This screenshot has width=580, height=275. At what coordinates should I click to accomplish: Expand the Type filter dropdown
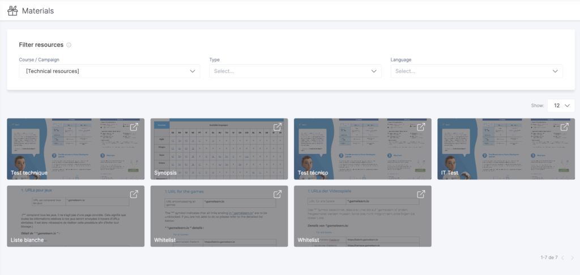tap(295, 71)
